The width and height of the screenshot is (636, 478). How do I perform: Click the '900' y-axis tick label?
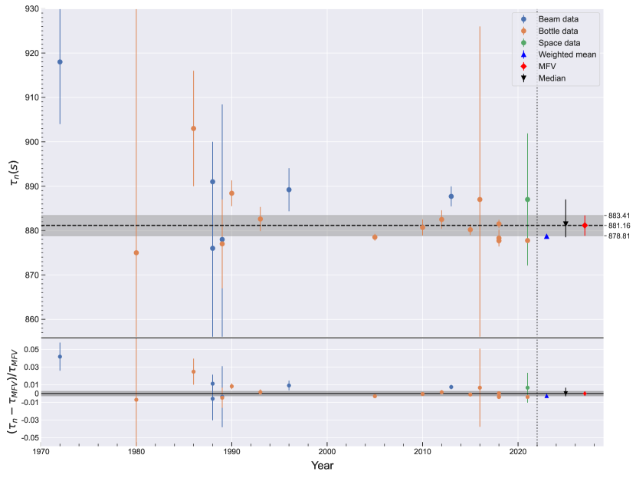click(31, 142)
